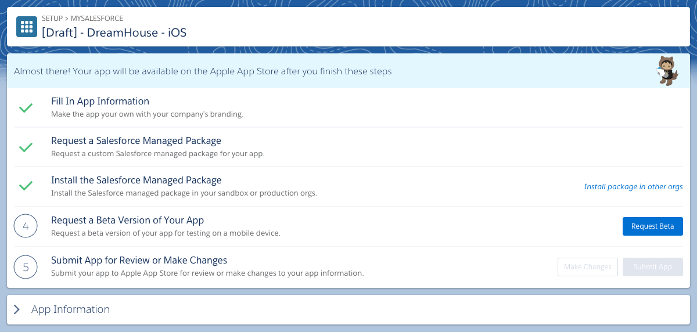
Task: Click the [Draft] - DreamHouse - iOS title
Action: 114,33
